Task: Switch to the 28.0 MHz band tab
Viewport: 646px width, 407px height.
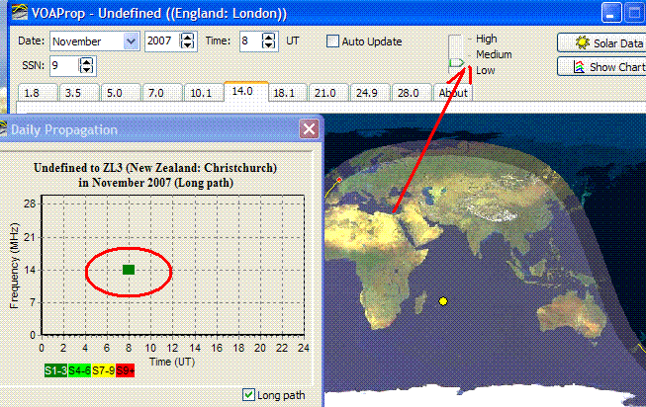Action: pos(412,93)
